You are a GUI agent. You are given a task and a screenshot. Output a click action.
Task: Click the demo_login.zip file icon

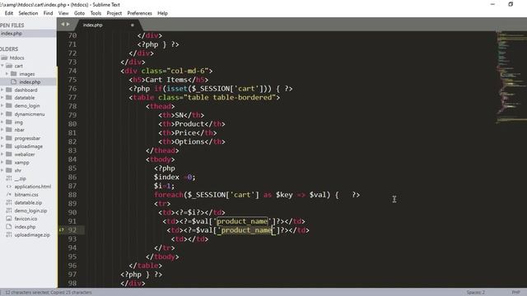(9, 210)
